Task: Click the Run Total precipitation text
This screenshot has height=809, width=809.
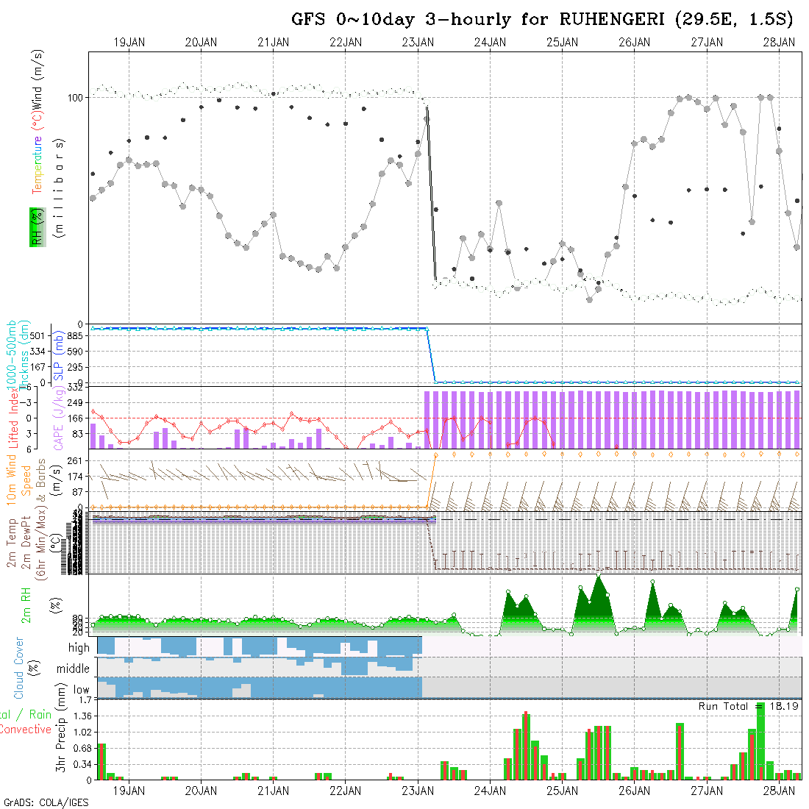Action: click(749, 706)
